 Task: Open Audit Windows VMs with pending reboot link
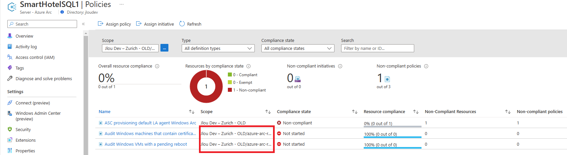point(146,144)
